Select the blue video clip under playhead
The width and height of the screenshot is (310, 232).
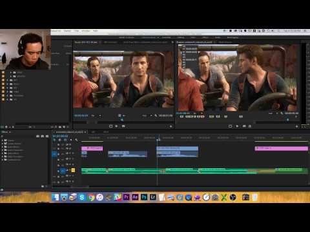[177, 148]
